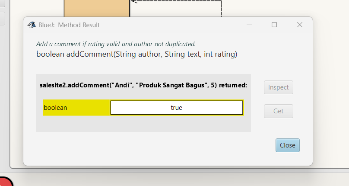
Task: Click the BlueJ bird icon in title bar
Action: 32,25
